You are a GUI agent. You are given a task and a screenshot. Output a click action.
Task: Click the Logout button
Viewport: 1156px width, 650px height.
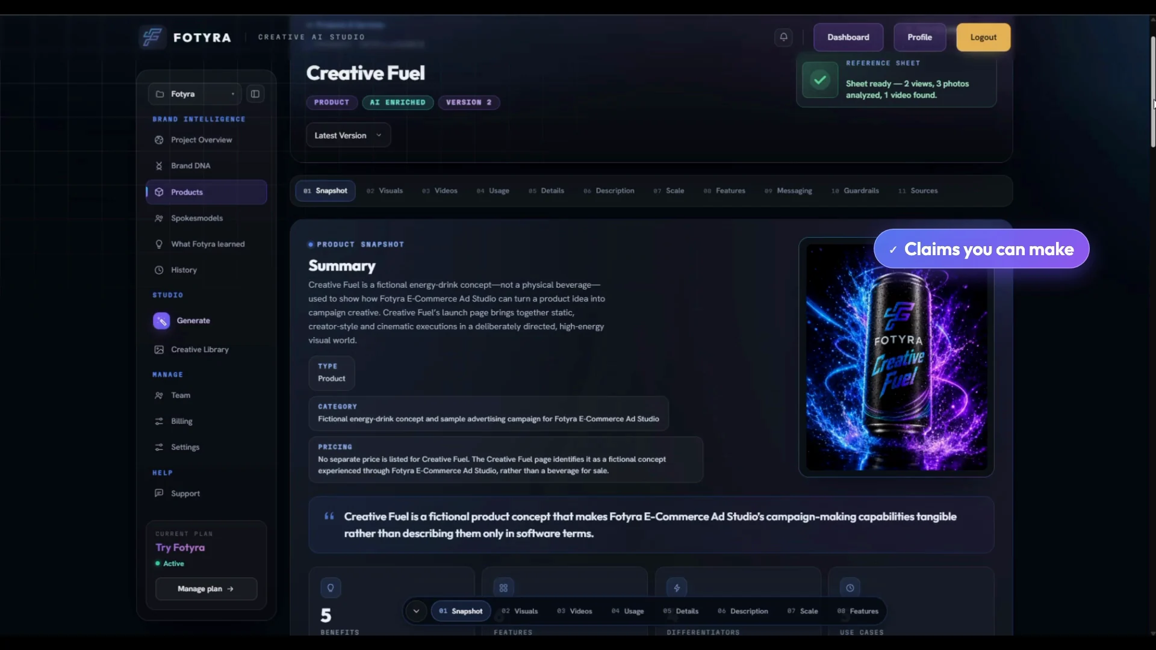(983, 37)
